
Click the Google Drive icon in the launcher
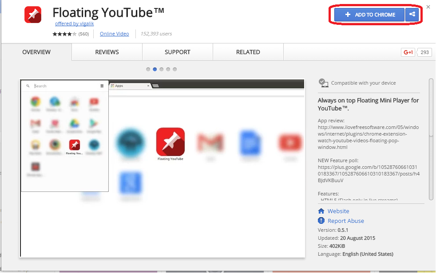point(74,123)
